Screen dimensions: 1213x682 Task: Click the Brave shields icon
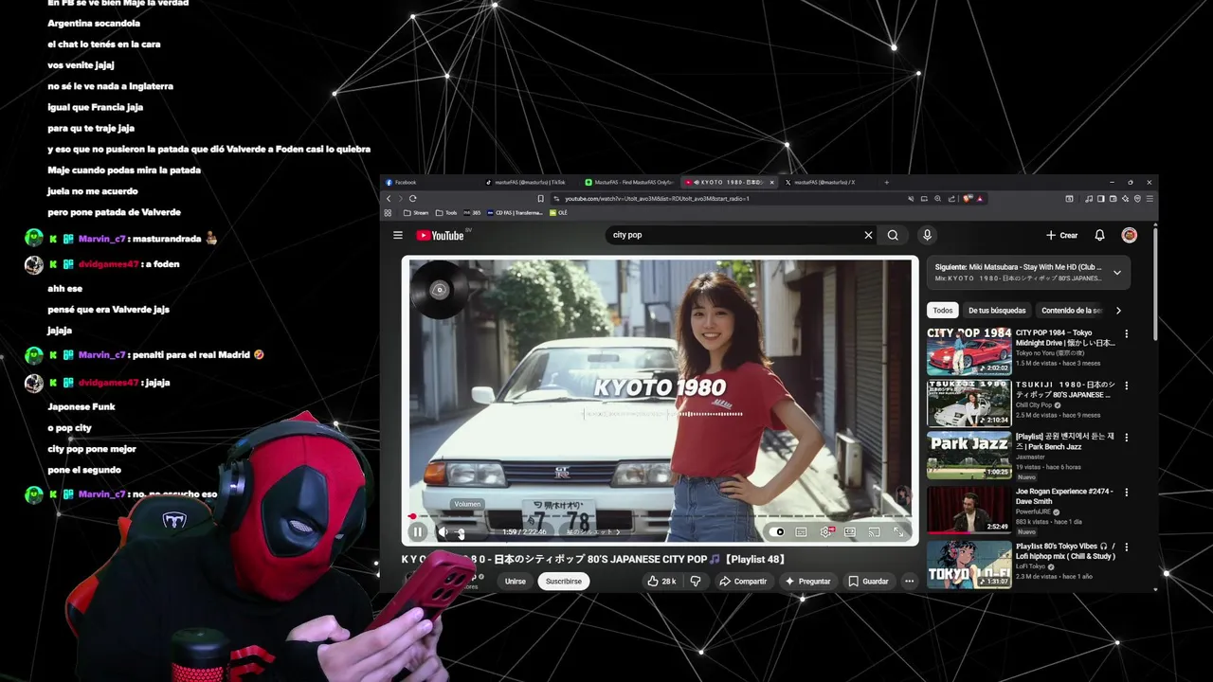pyautogui.click(x=968, y=199)
